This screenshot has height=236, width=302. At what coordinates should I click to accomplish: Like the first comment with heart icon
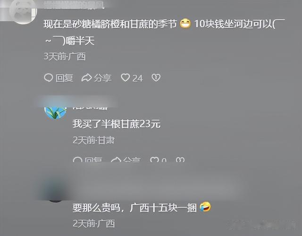tap(125, 77)
